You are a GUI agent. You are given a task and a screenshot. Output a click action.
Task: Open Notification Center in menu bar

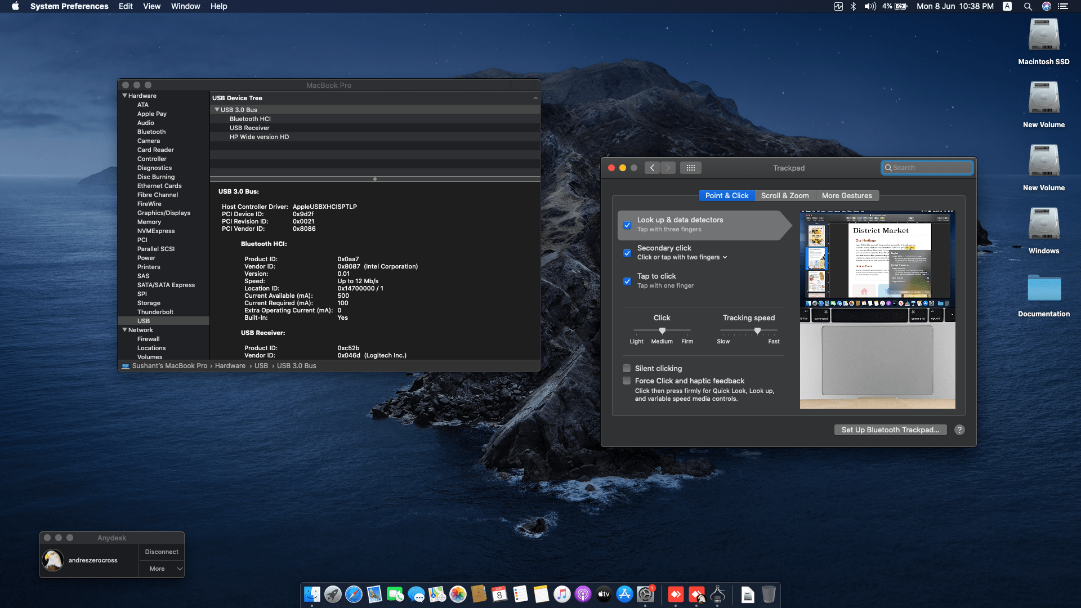1063,6
